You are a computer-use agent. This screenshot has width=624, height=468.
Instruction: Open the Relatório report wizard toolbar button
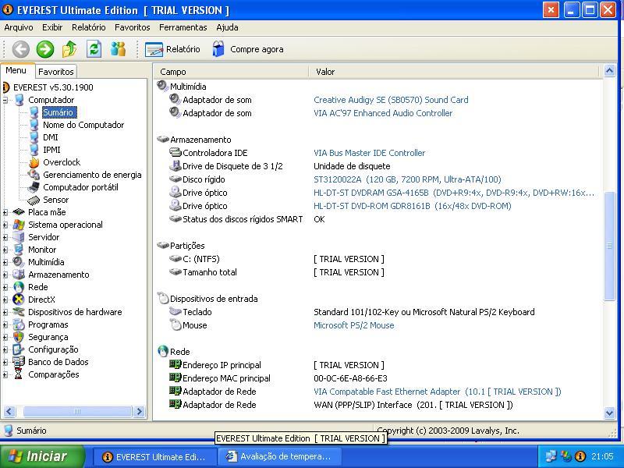click(172, 49)
